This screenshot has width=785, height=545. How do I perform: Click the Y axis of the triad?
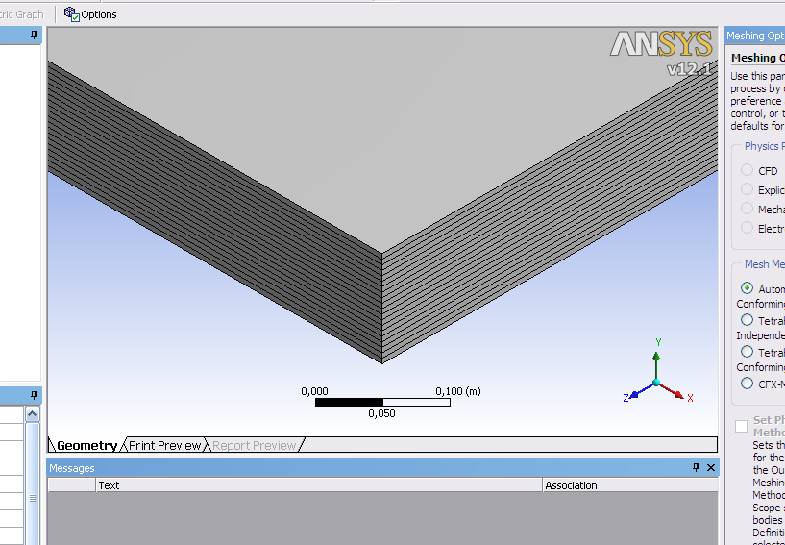(656, 360)
